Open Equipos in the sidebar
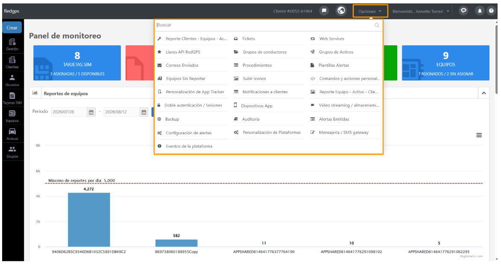The image size is (501, 266). click(12, 116)
